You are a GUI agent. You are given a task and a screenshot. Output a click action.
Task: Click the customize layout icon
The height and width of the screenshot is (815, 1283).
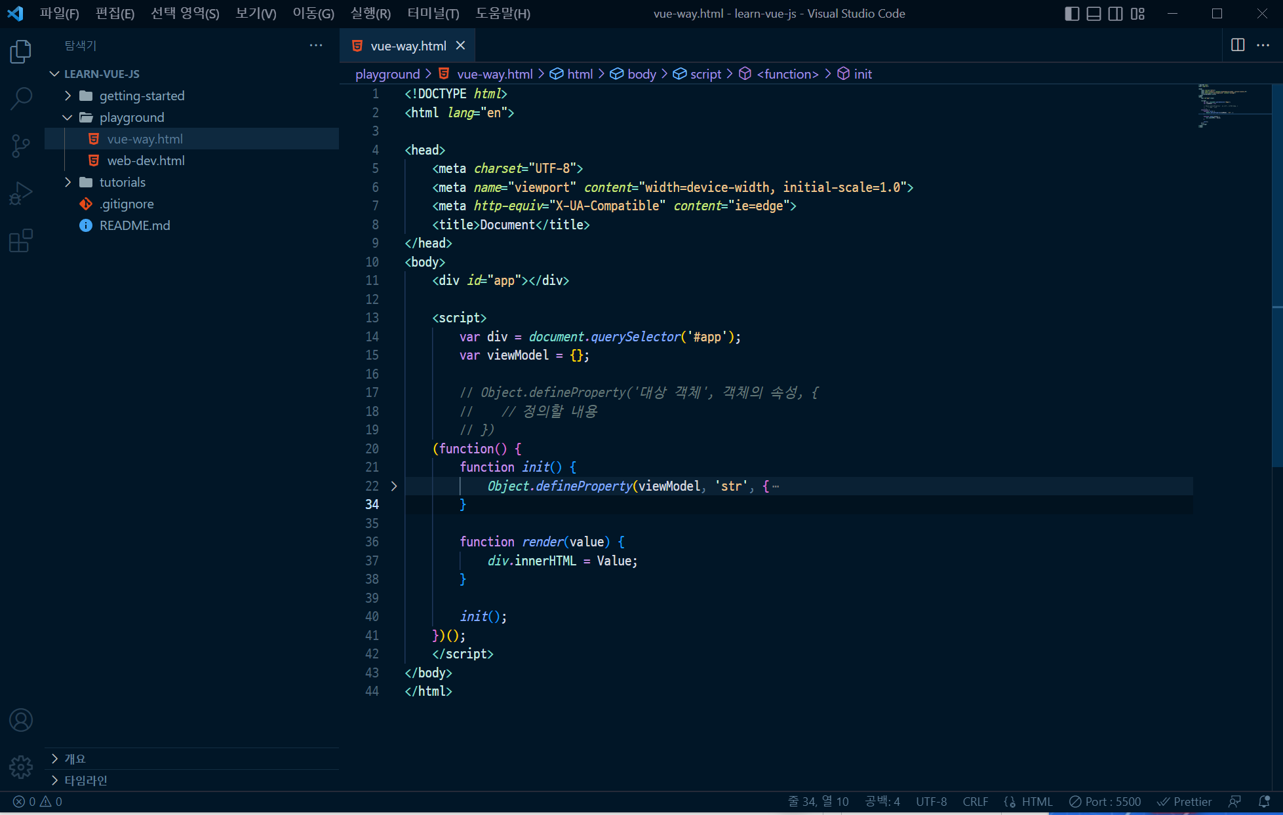point(1137,14)
